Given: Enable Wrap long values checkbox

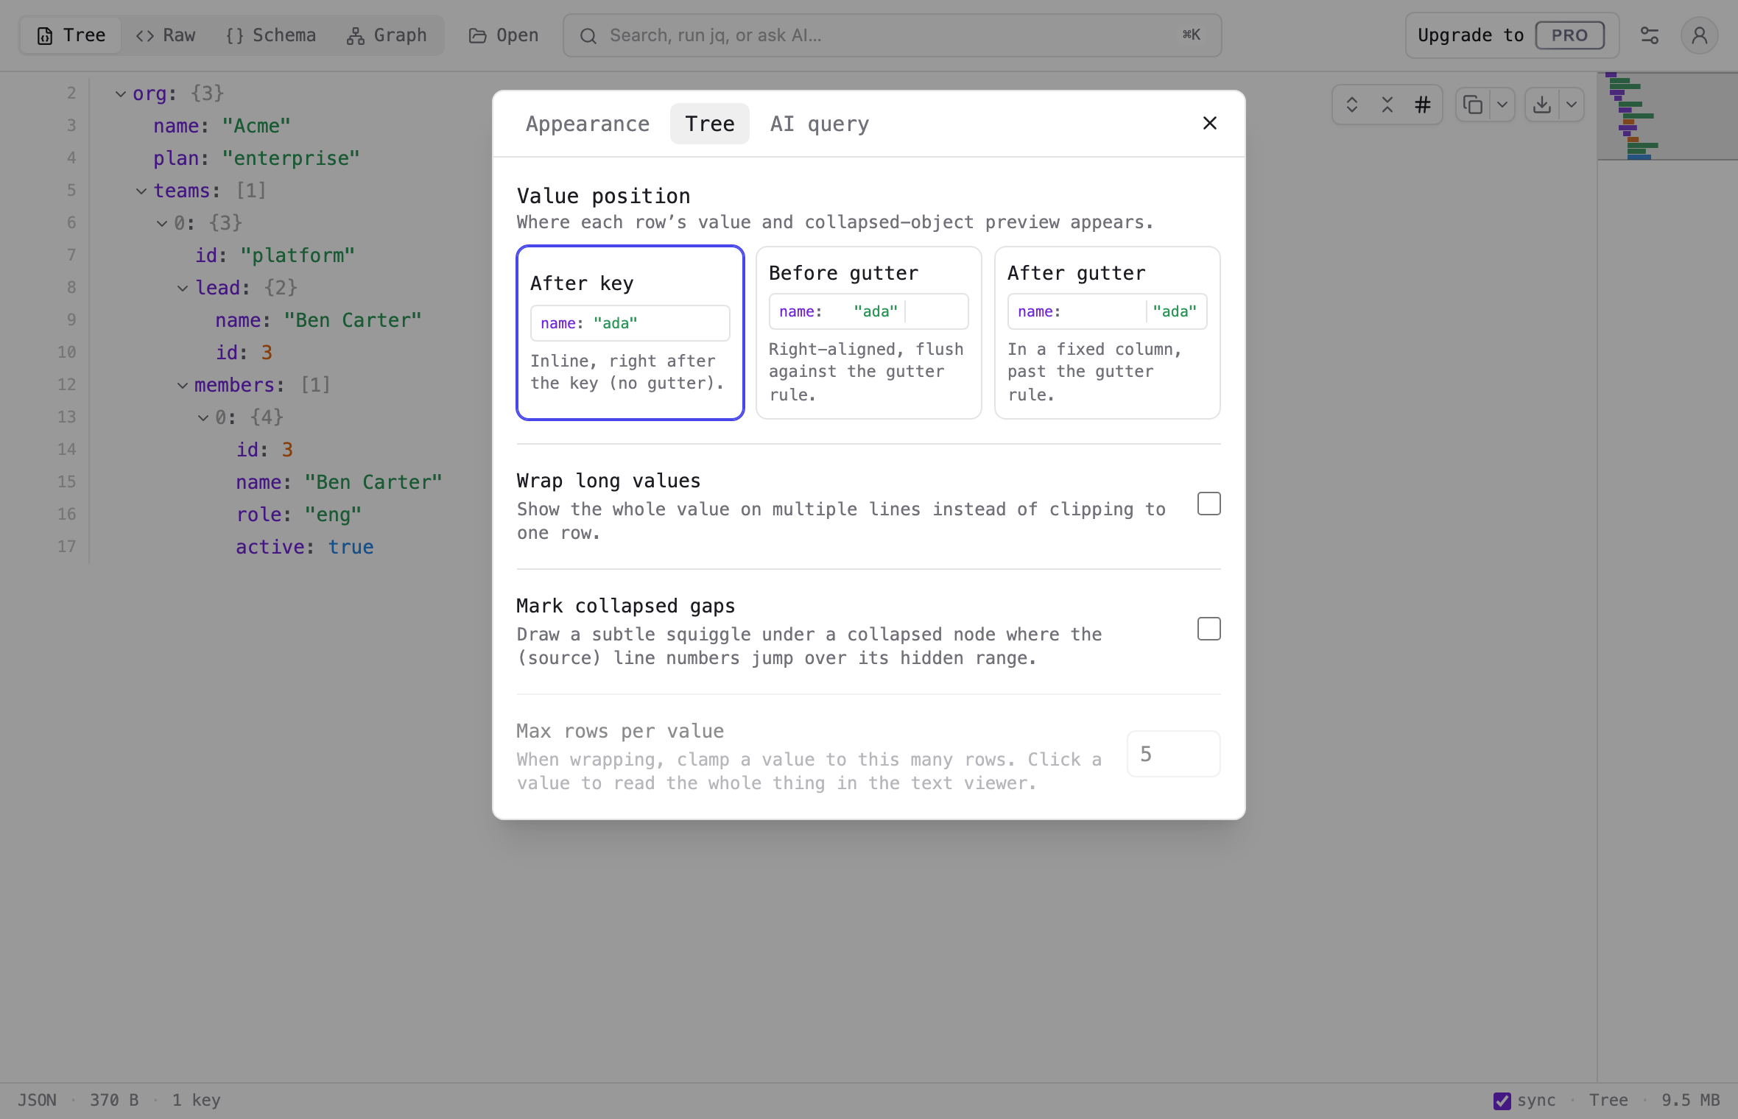Looking at the screenshot, I should [x=1209, y=504].
